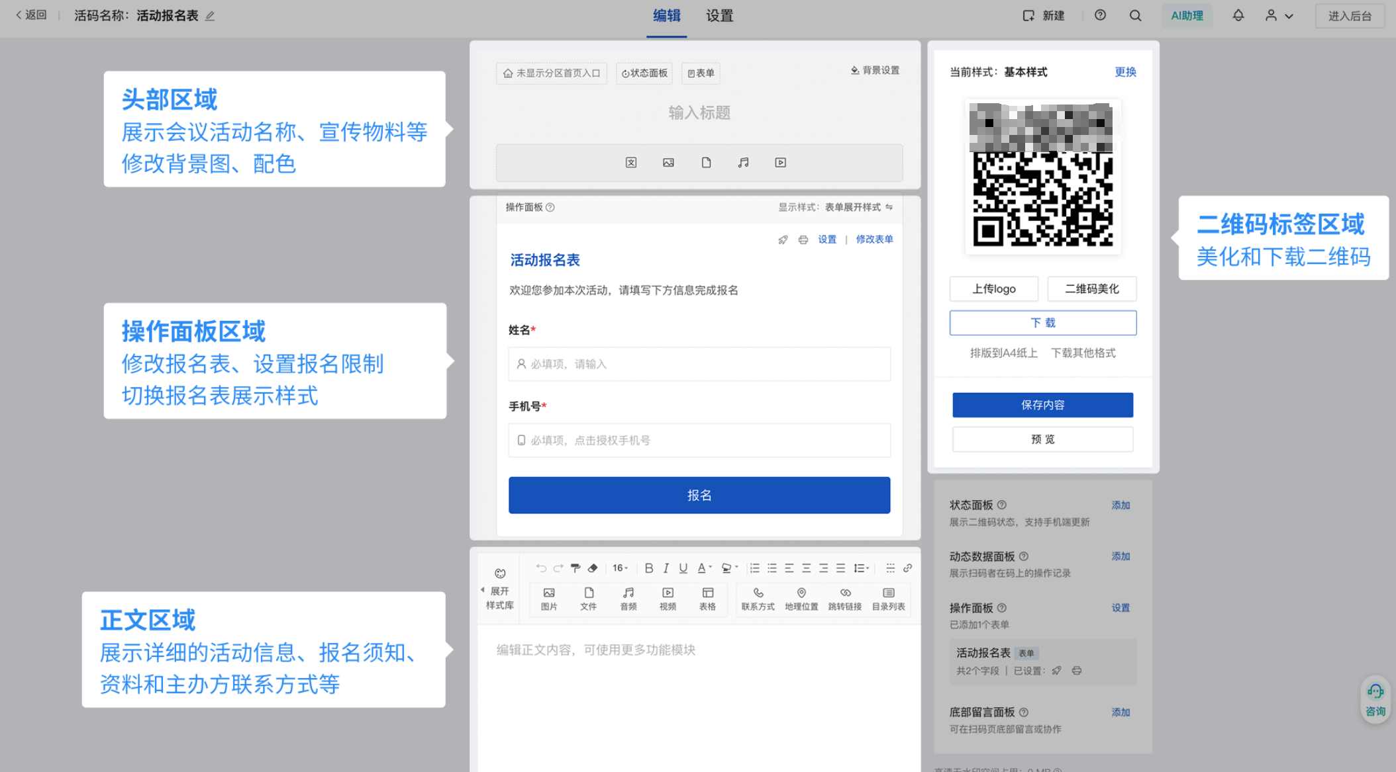Image resolution: width=1396 pixels, height=772 pixels.
Task: Click the image icon in the header media bar
Action: click(669, 163)
